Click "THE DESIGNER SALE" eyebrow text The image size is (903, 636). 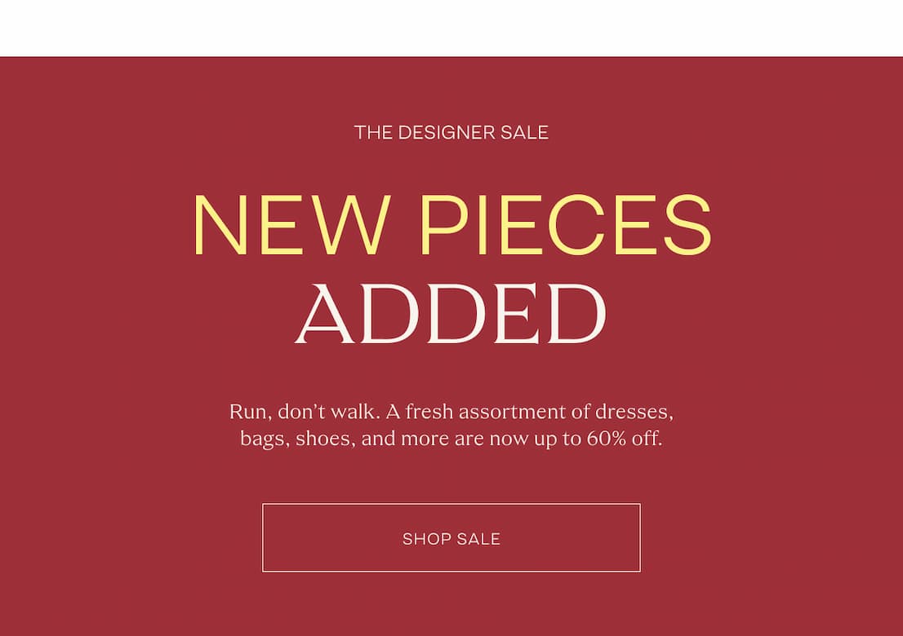pyautogui.click(x=451, y=132)
